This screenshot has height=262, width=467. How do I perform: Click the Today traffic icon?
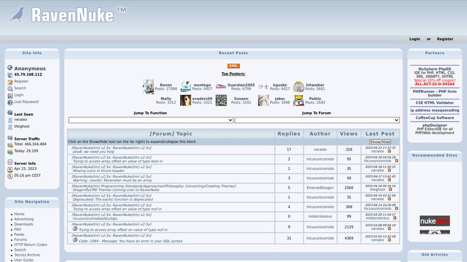pyautogui.click(x=10, y=152)
